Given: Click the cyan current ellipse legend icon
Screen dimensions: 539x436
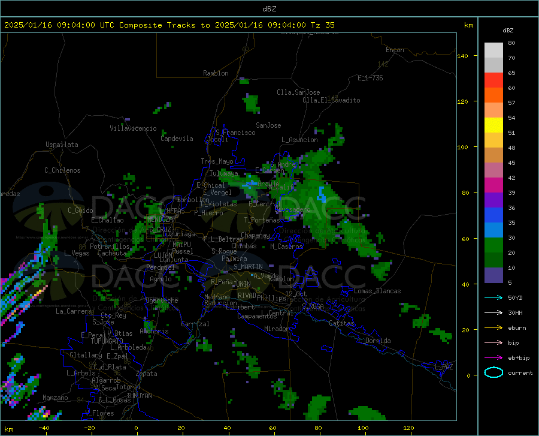Looking at the screenshot, I should [493, 372].
